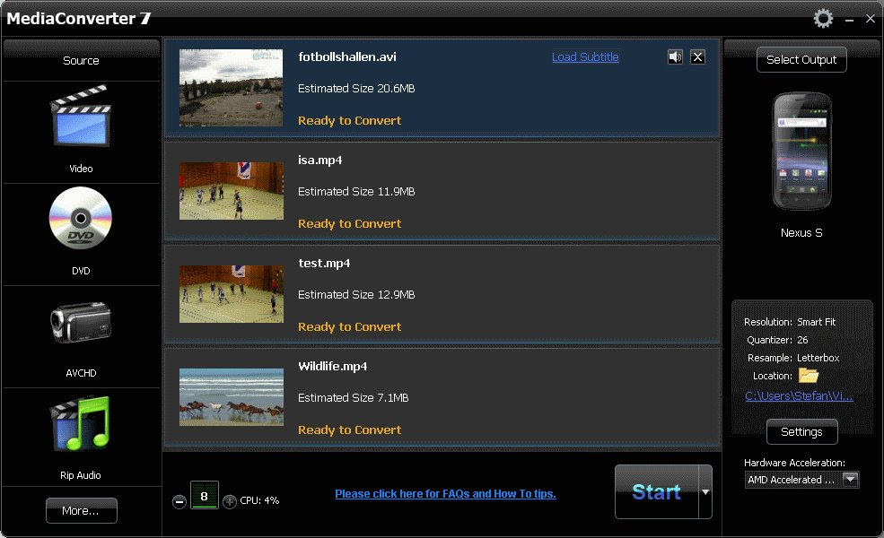Pick the AVCHD camcorder source icon

coord(81,322)
